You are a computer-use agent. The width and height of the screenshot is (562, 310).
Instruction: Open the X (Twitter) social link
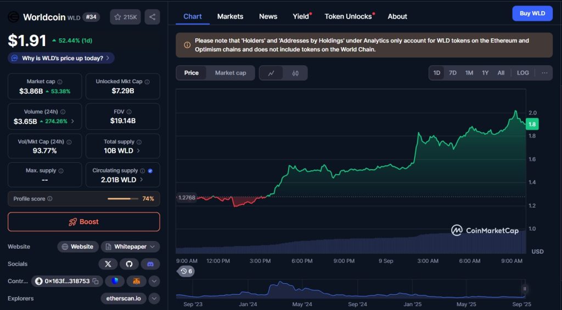108,264
